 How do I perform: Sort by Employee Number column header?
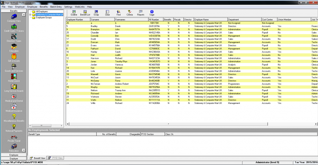tap(78, 20)
